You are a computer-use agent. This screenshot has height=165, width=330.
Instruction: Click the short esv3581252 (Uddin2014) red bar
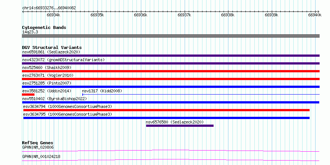coord(28,95)
